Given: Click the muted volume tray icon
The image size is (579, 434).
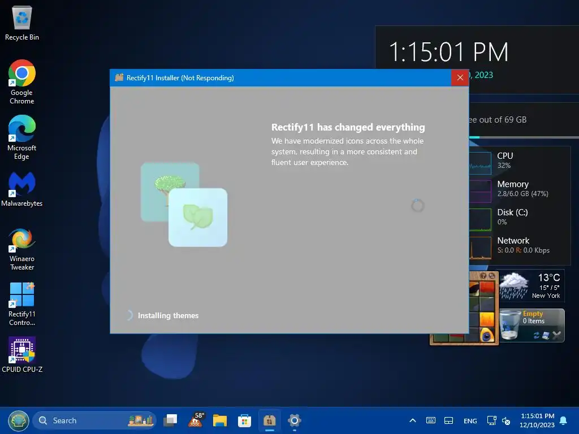Looking at the screenshot, I should 506,420.
